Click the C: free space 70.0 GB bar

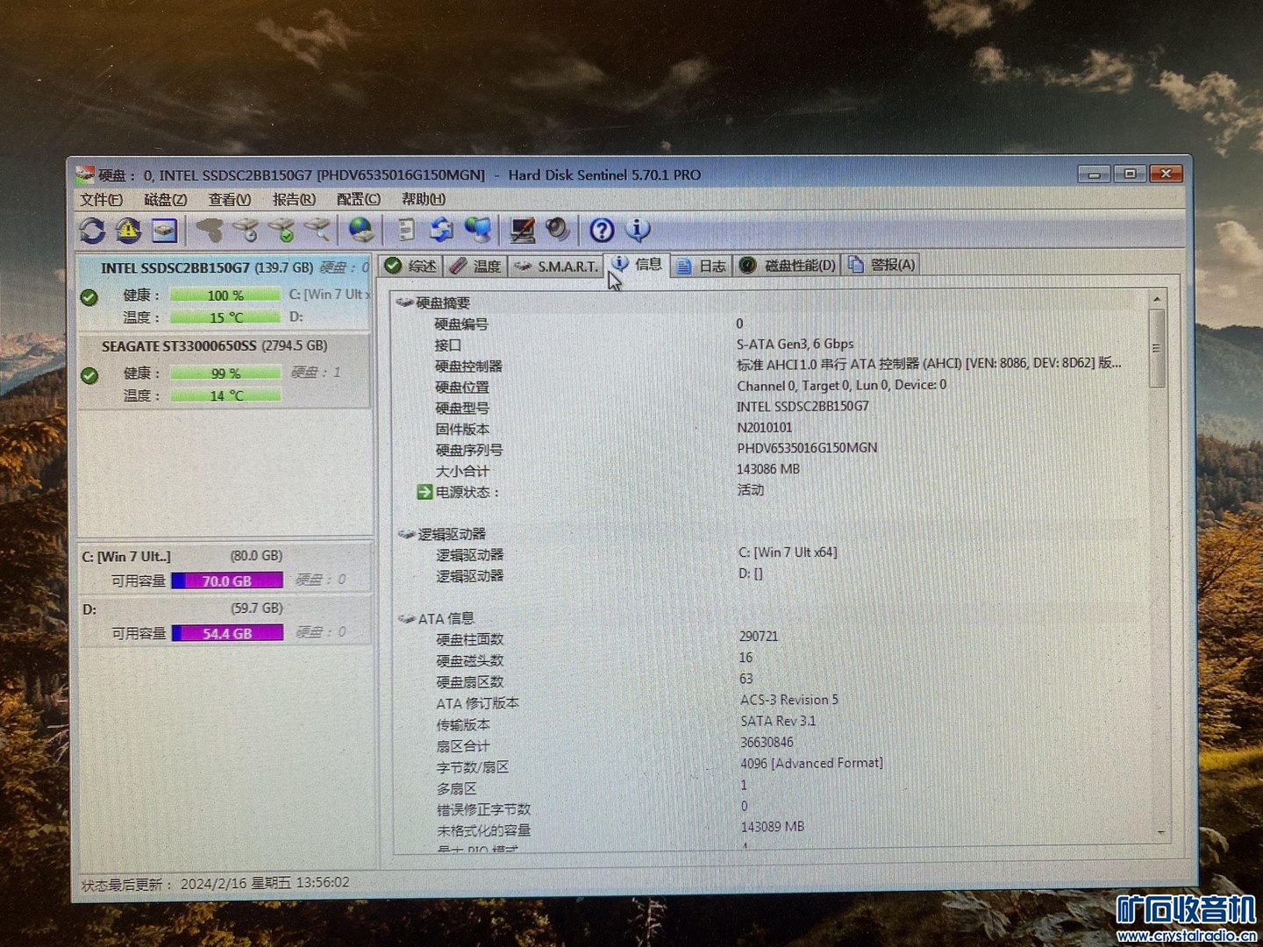(x=227, y=580)
